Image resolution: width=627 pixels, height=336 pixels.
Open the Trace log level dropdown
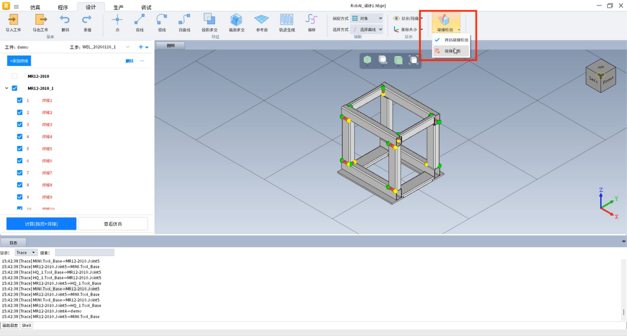[x=26, y=253]
